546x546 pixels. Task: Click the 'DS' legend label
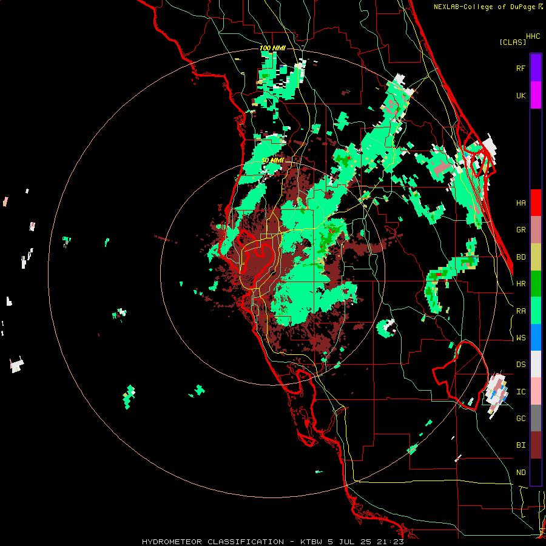click(x=521, y=365)
